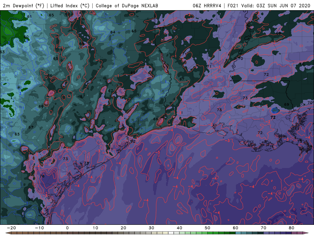314x235 pixels.
Task: Click the 50 tick label on color scale
Action: click(208, 228)
